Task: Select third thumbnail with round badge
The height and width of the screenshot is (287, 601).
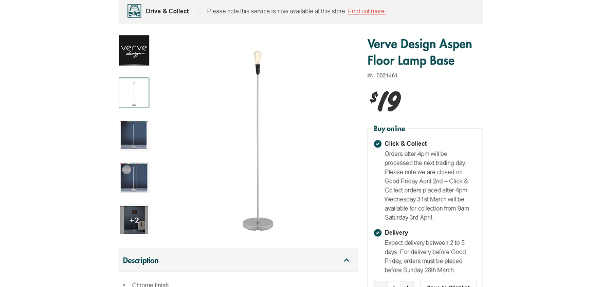Action: coord(134,178)
